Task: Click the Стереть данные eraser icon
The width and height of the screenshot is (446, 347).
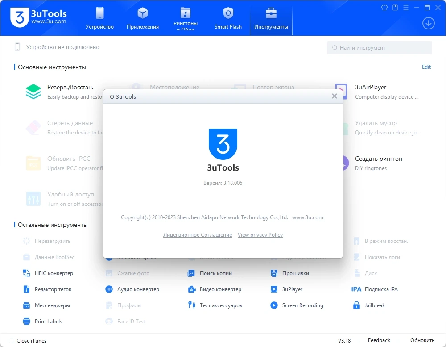Action: click(33, 127)
